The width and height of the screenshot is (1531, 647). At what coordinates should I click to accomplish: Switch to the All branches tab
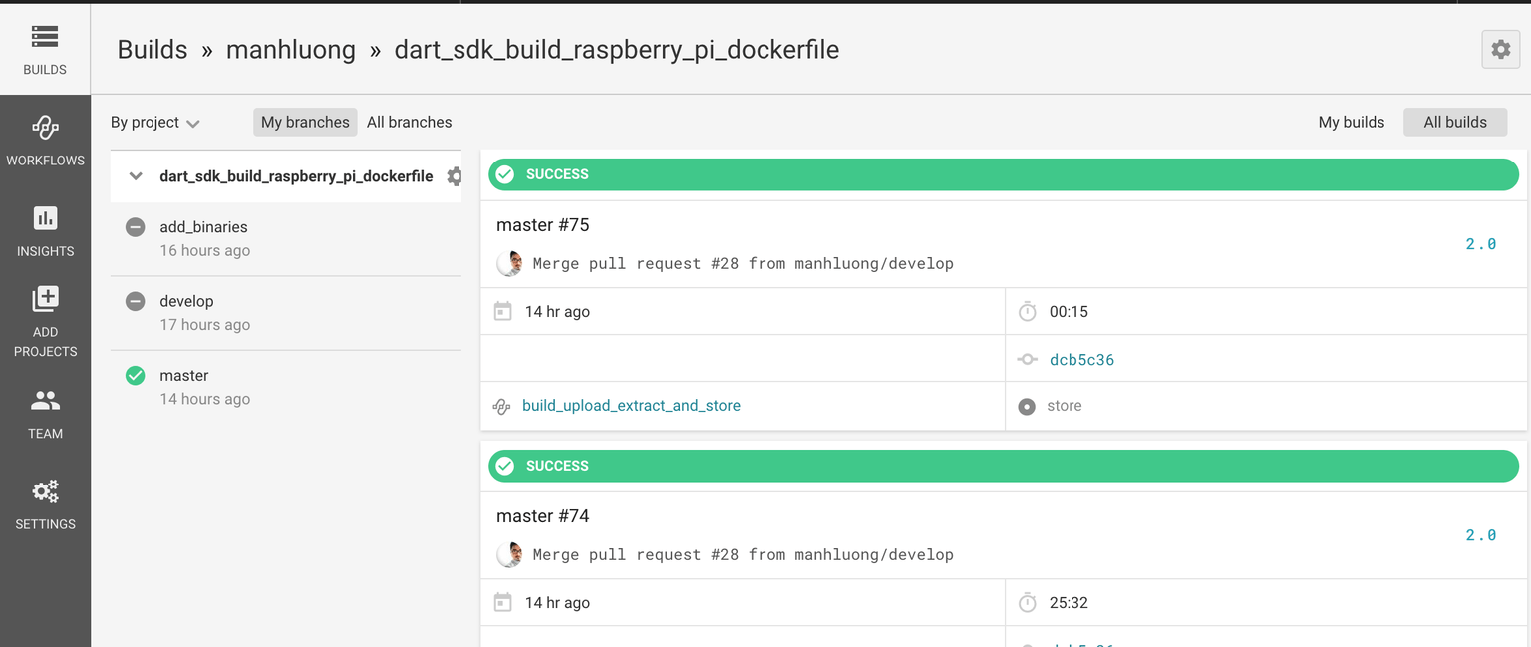coord(409,122)
